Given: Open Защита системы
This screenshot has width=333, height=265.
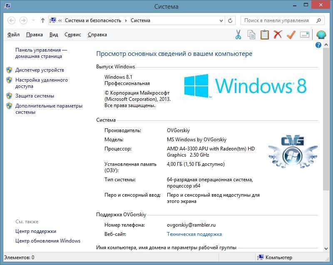Looking at the screenshot, I should click(x=35, y=96).
